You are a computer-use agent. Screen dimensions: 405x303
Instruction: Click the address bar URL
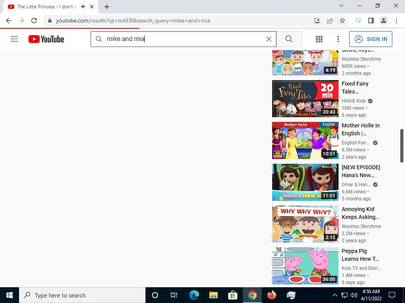(133, 21)
